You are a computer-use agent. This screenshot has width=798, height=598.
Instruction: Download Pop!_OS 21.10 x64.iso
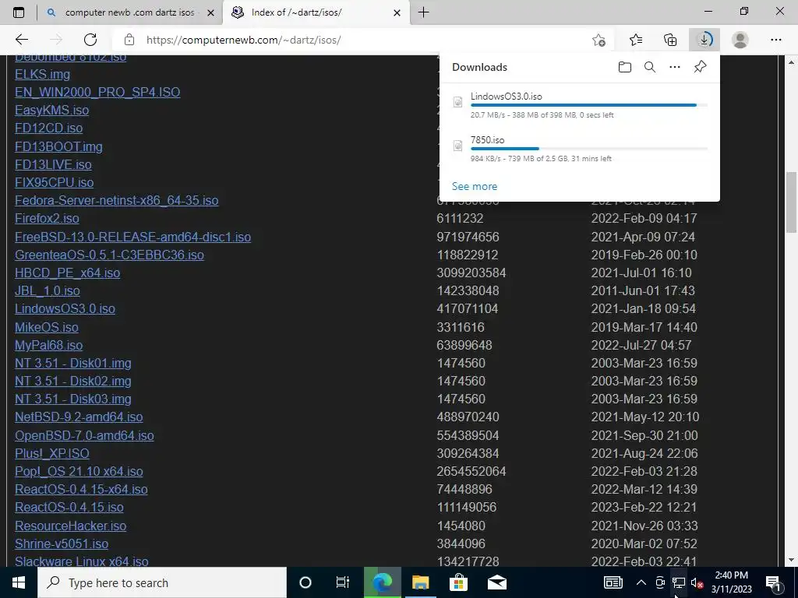(79, 471)
